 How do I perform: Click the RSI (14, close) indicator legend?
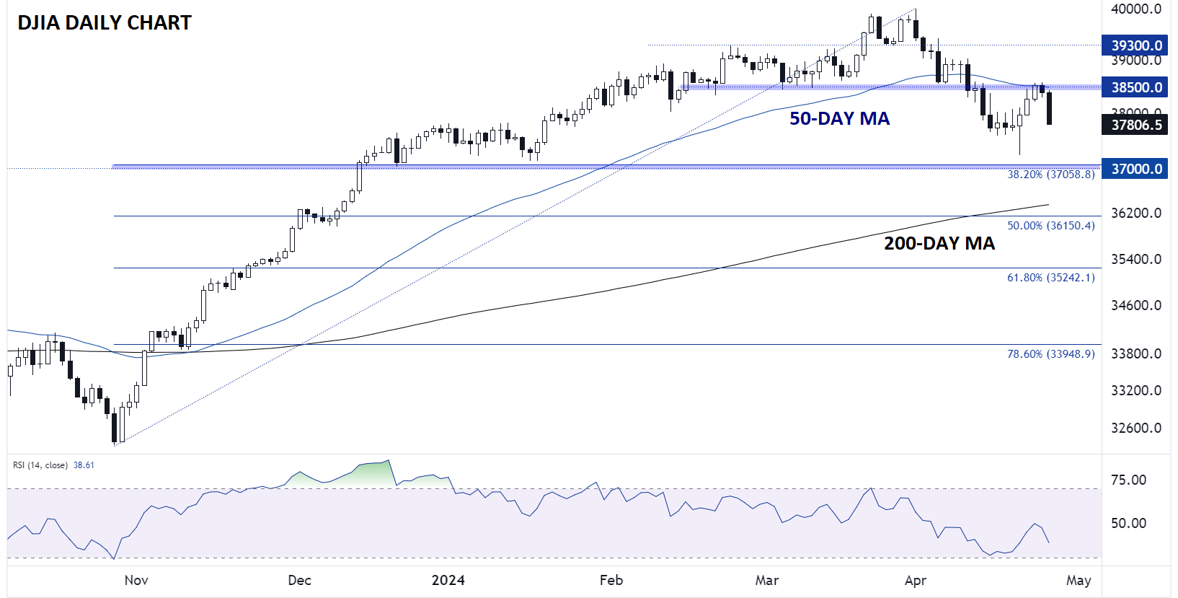tap(40, 465)
